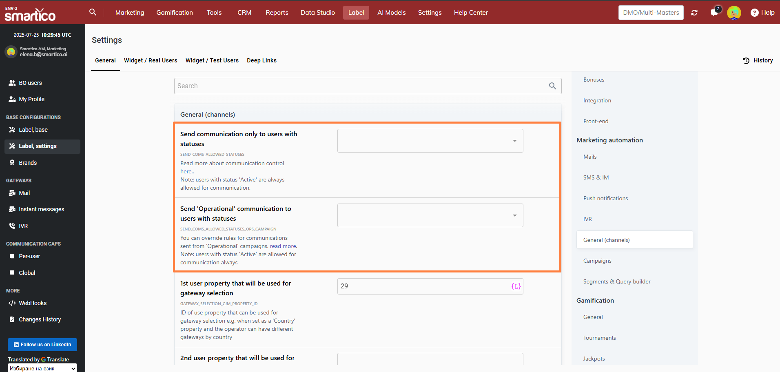Open the chat notifications icon with badge

714,12
